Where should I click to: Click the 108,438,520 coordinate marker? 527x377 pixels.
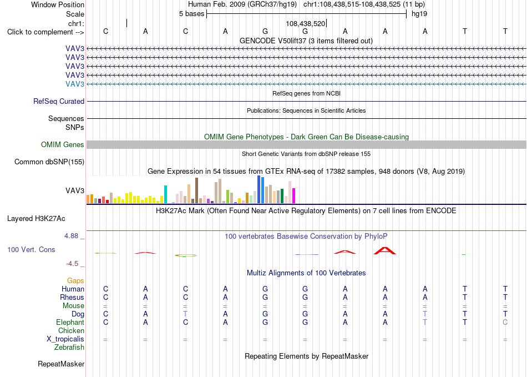pos(306,23)
